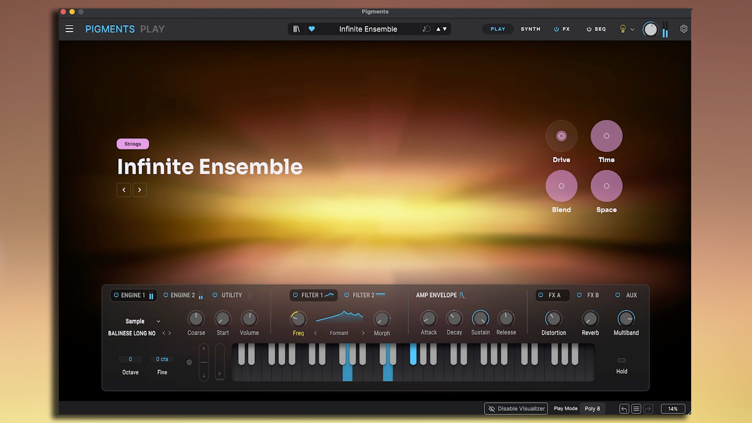Toggle Engine 2 power
752x423 pixels.
click(166, 295)
